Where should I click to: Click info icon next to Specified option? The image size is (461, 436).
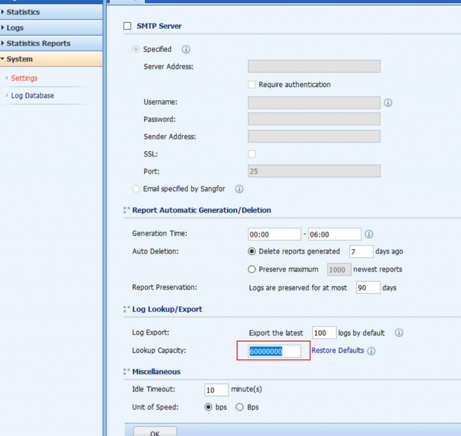pyautogui.click(x=186, y=49)
